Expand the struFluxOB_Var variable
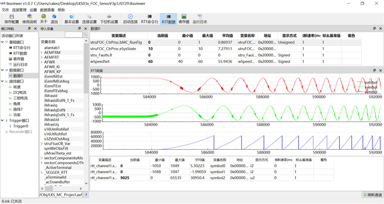This screenshot has height=204, width=384. coord(42,144)
